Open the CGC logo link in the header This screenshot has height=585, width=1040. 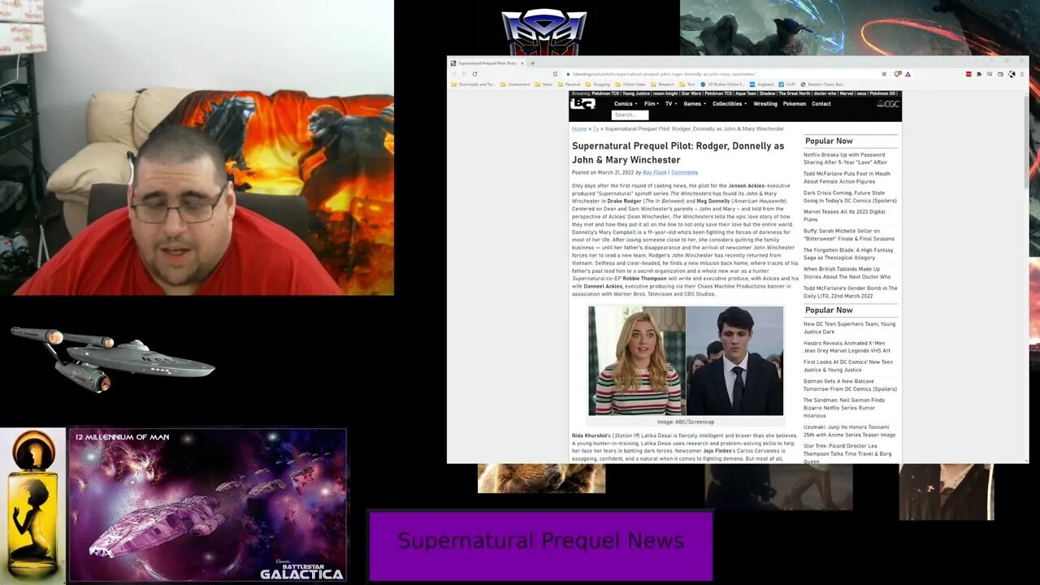[x=888, y=104]
